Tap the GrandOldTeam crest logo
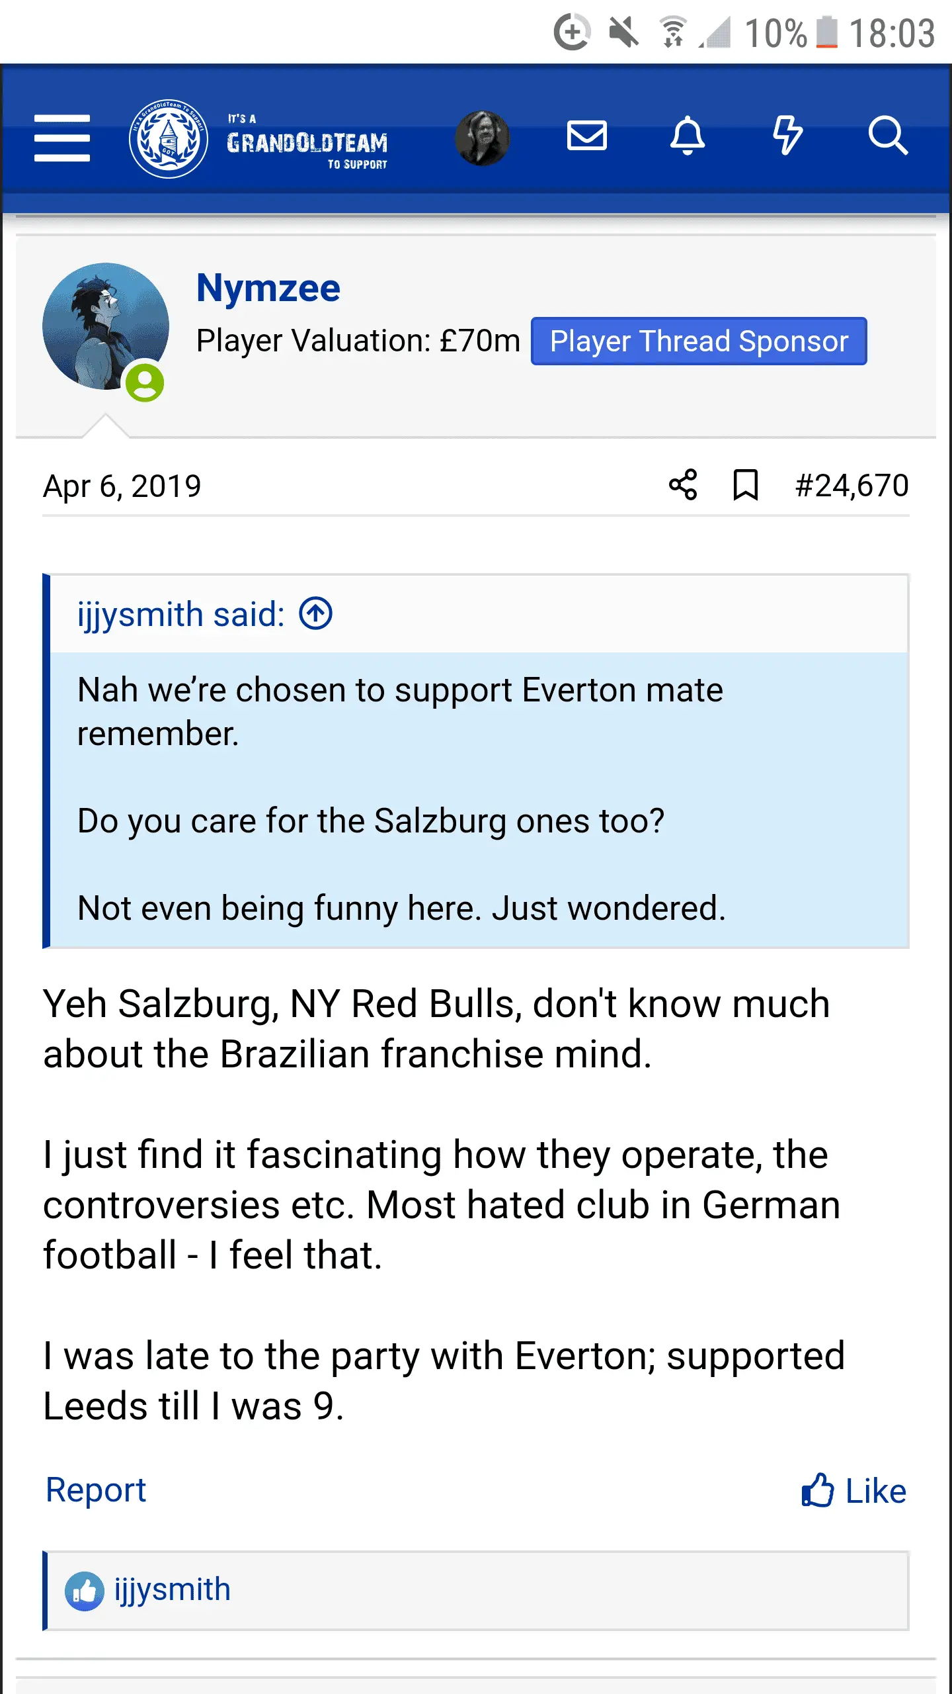Image resolution: width=952 pixels, height=1694 pixels. [168, 138]
